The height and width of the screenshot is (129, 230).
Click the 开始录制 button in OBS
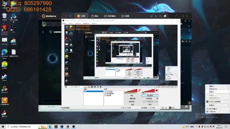(x=149, y=99)
